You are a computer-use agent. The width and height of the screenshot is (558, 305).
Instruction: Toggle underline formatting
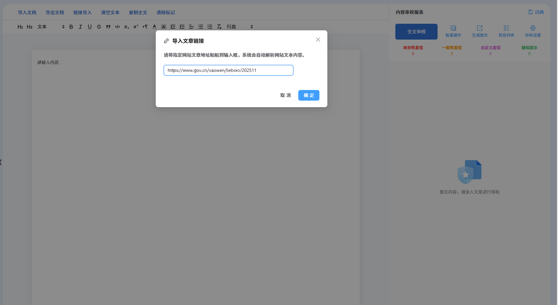tap(89, 27)
